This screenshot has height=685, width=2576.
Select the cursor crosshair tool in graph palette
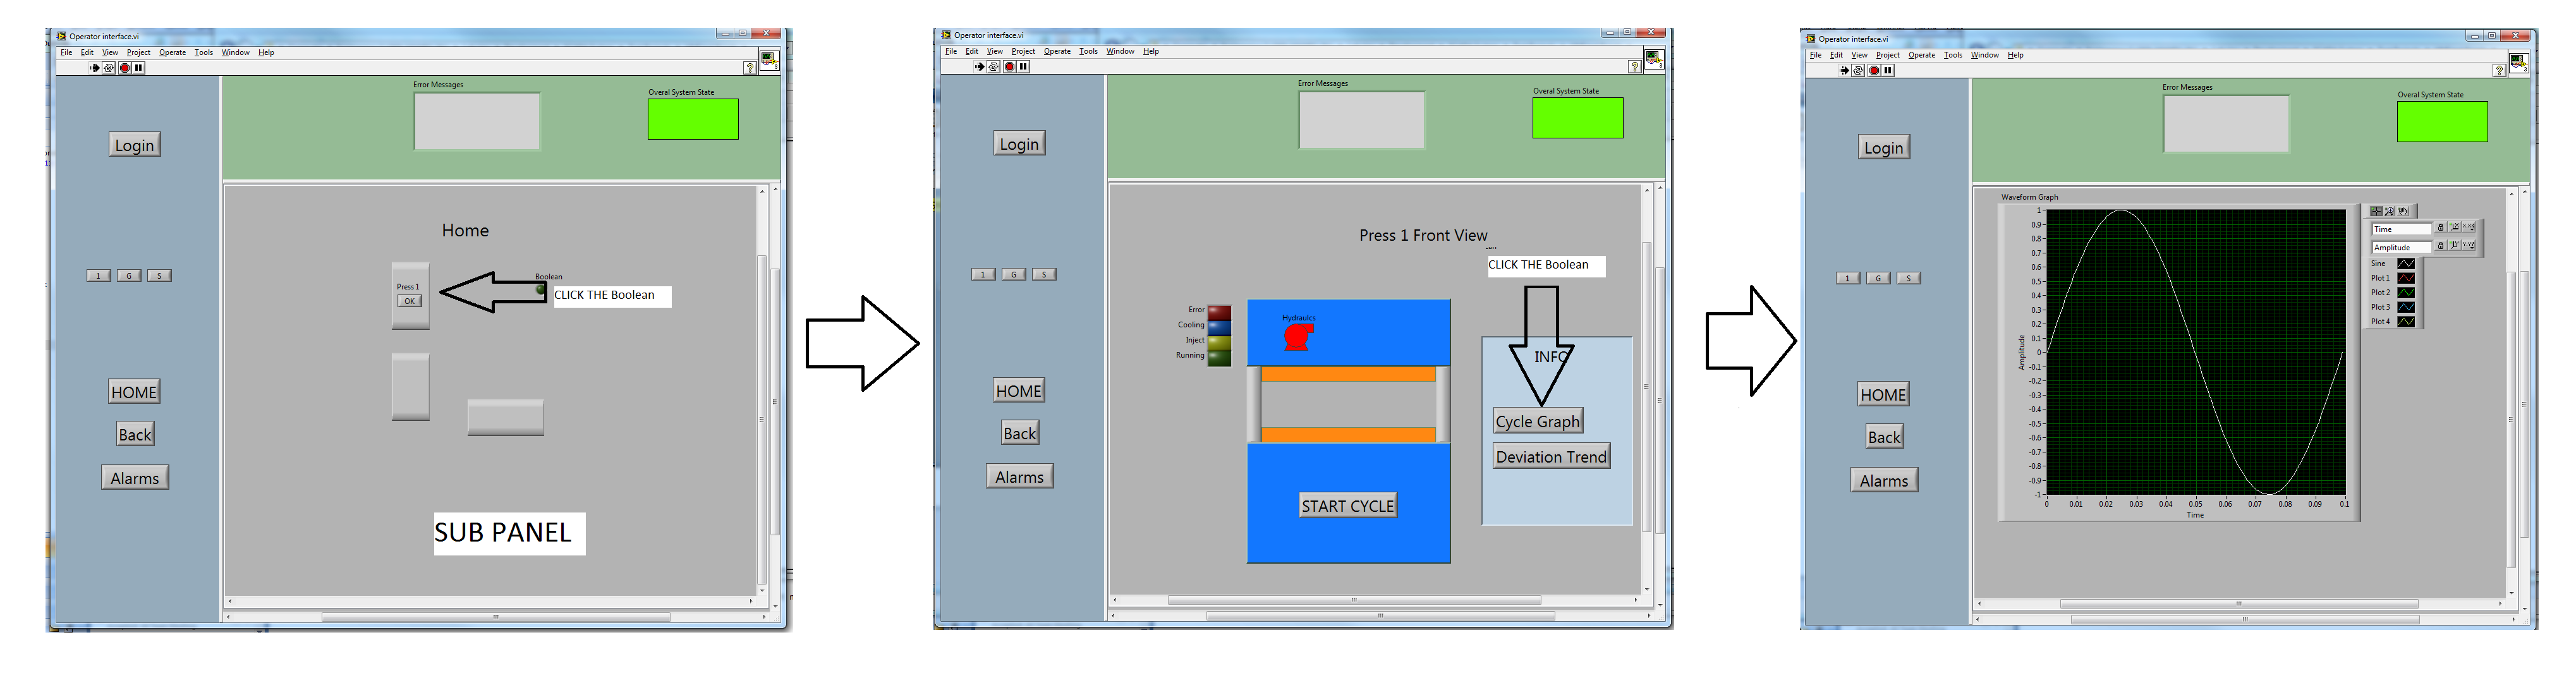pos(2377,212)
